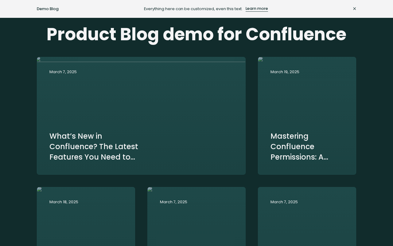This screenshot has width=393, height=246.
Task: Click the March 7 date on the second-row center card
Action: 173,202
